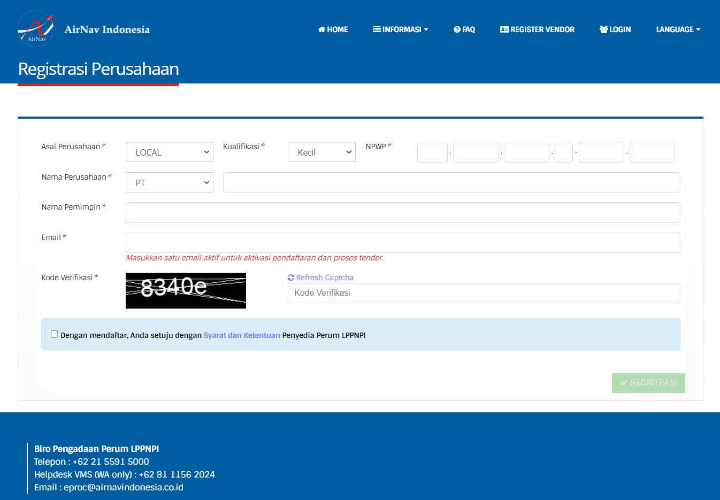Click the Nama Pemimpin text field
720x500 pixels.
coord(403,212)
